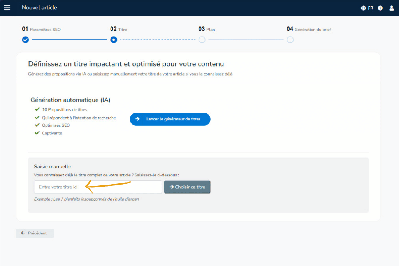Click the Vous connaissez déjà le titre sentence

[x=107, y=175]
